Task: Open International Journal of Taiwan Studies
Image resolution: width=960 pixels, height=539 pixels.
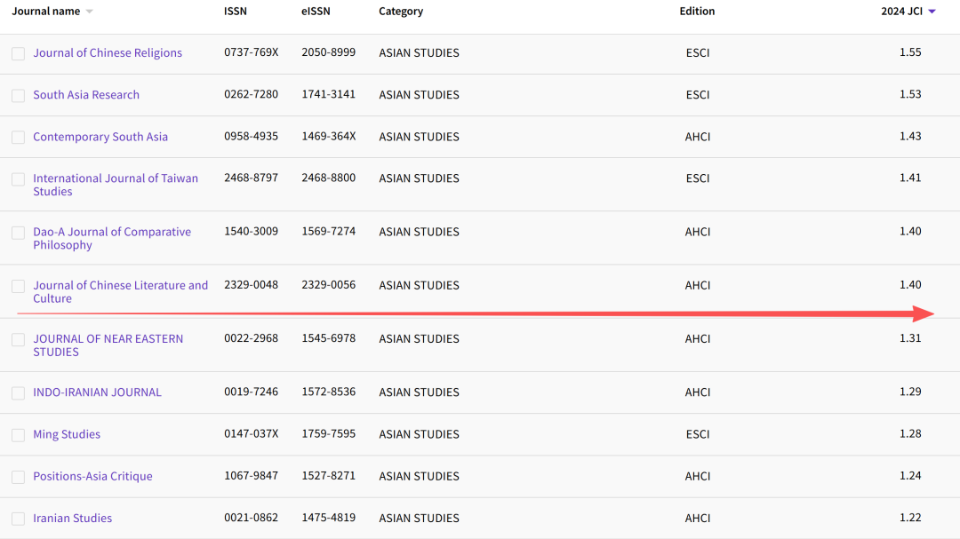Action: coord(116,178)
